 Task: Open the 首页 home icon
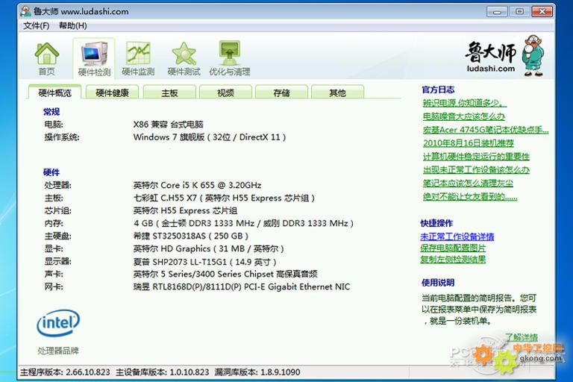tap(47, 58)
